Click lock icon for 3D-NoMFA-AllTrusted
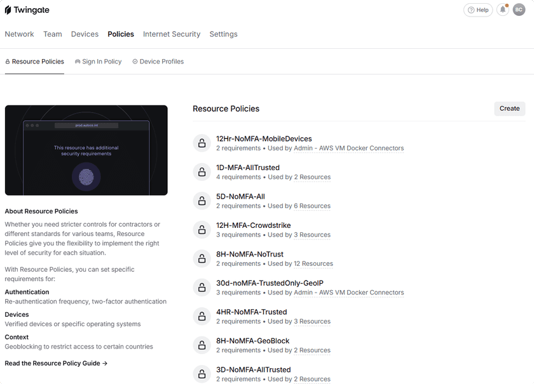 click(x=202, y=374)
